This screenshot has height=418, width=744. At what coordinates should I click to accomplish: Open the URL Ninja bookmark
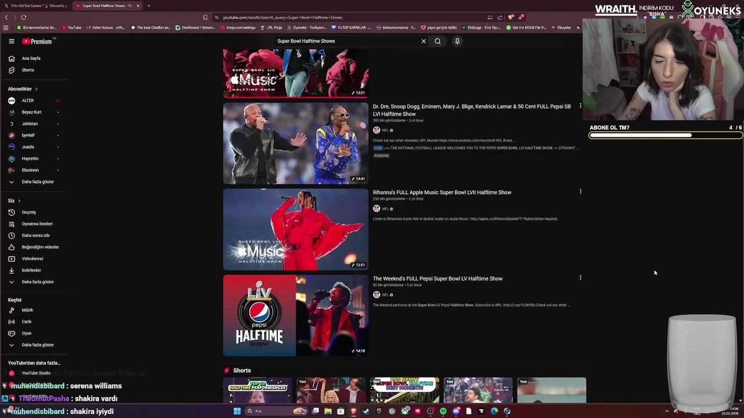click(271, 27)
